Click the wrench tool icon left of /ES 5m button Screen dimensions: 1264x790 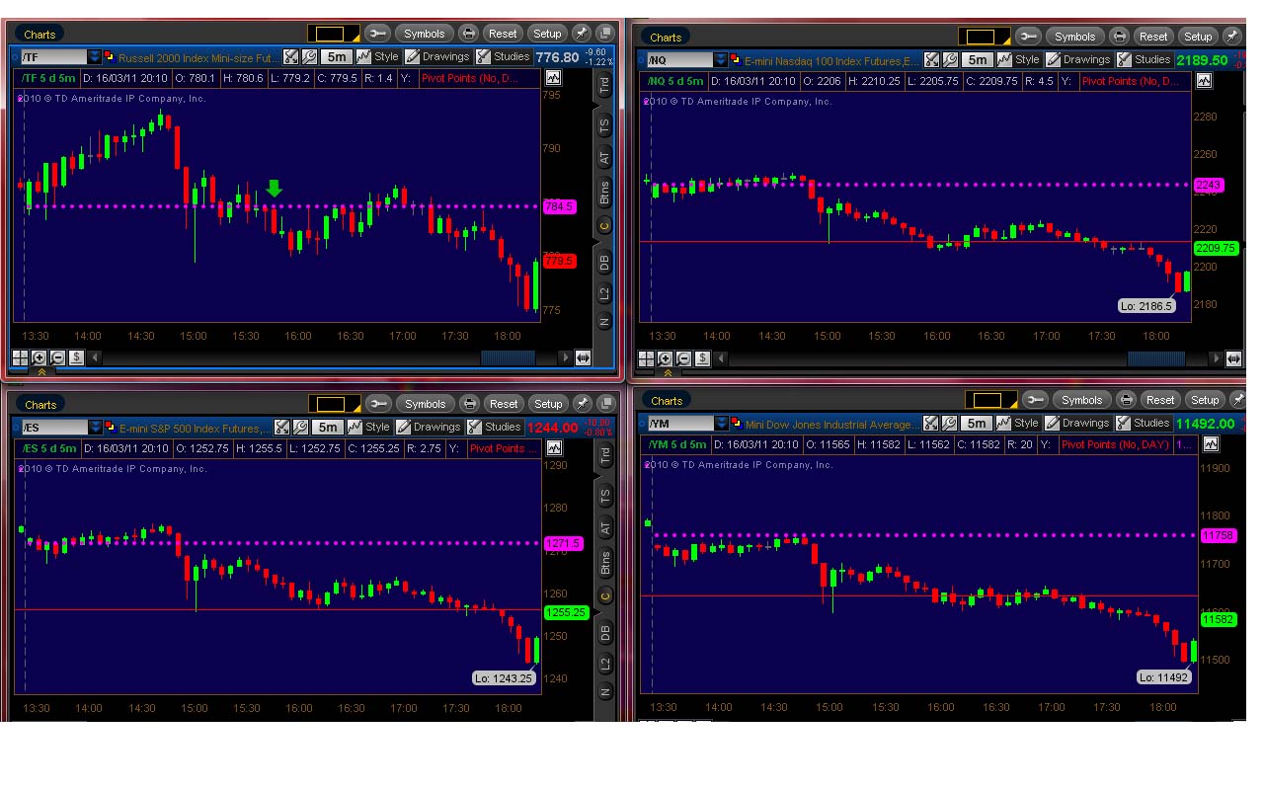tap(299, 428)
